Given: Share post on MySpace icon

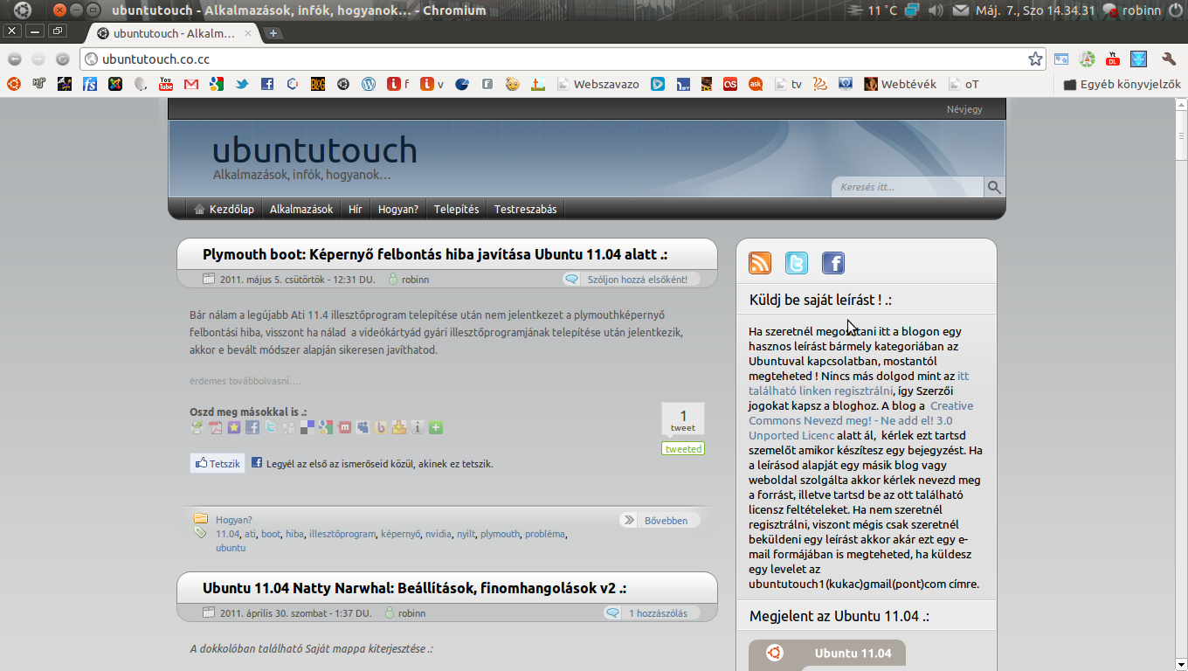Looking at the screenshot, I should [363, 427].
